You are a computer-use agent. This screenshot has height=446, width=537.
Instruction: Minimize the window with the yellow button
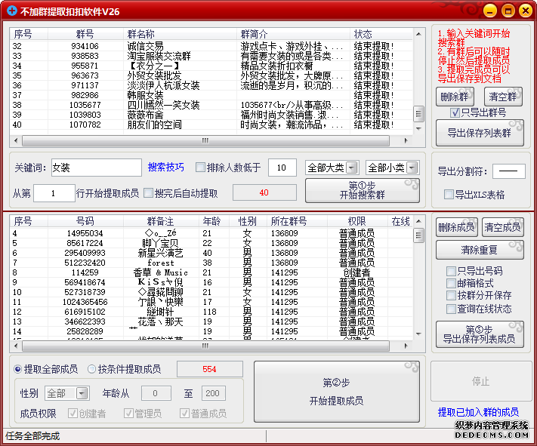coord(490,11)
